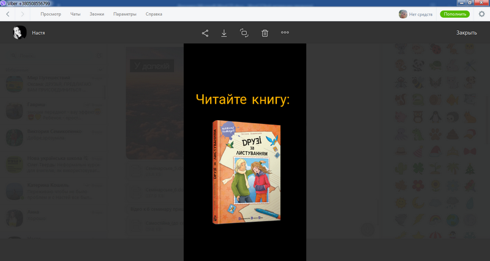Click the rotate image icon
Image resolution: width=490 pixels, height=261 pixels.
(x=244, y=33)
